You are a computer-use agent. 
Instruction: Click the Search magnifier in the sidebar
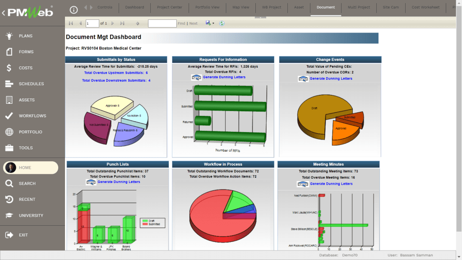9,184
